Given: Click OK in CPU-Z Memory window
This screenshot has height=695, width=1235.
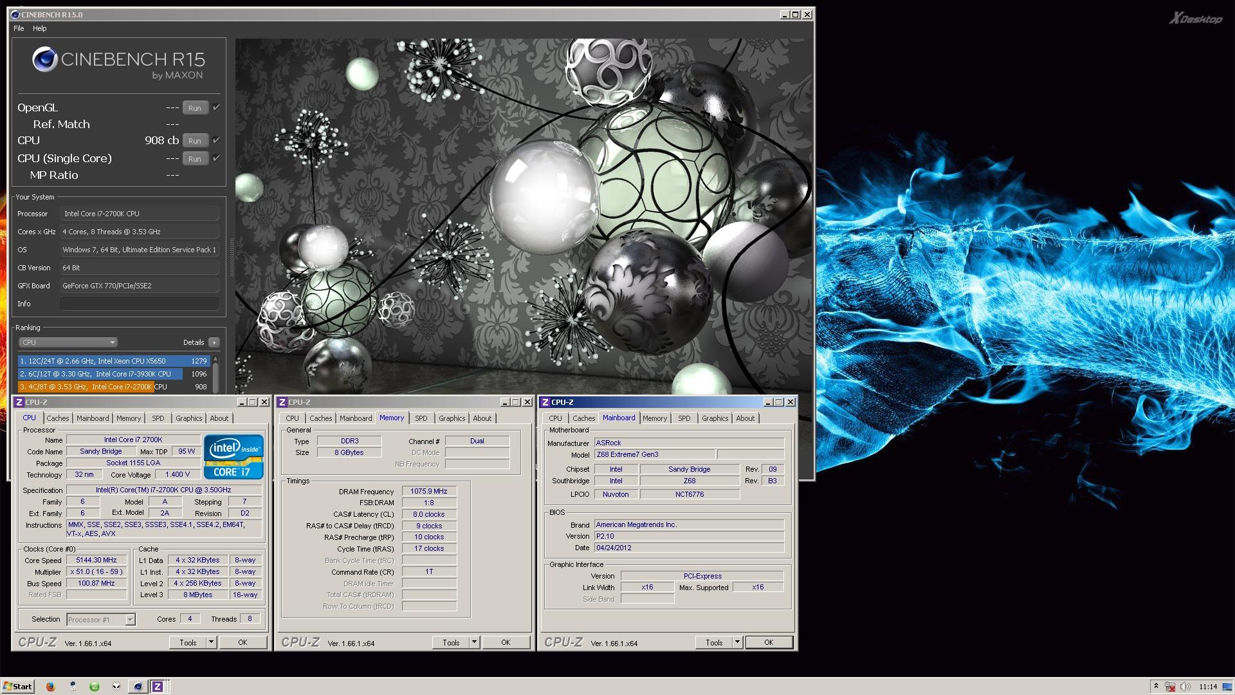Looking at the screenshot, I should [x=506, y=642].
